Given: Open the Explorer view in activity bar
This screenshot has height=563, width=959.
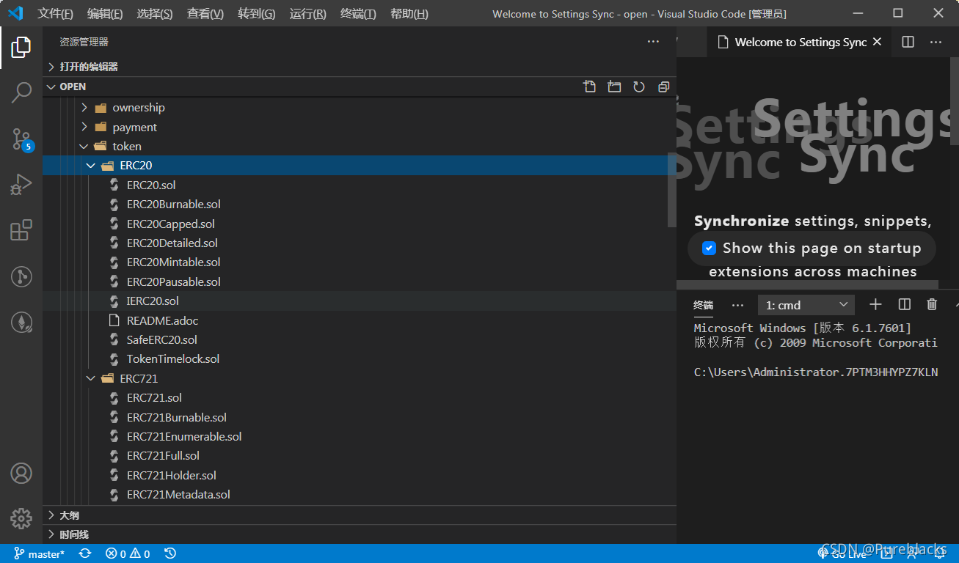Looking at the screenshot, I should [x=21, y=48].
